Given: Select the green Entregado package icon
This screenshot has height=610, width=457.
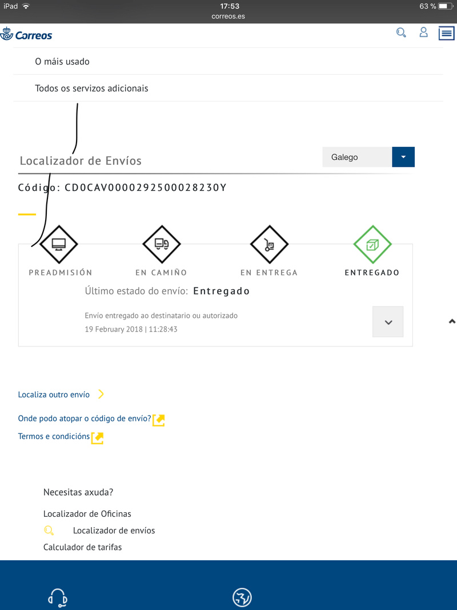Looking at the screenshot, I should point(372,245).
